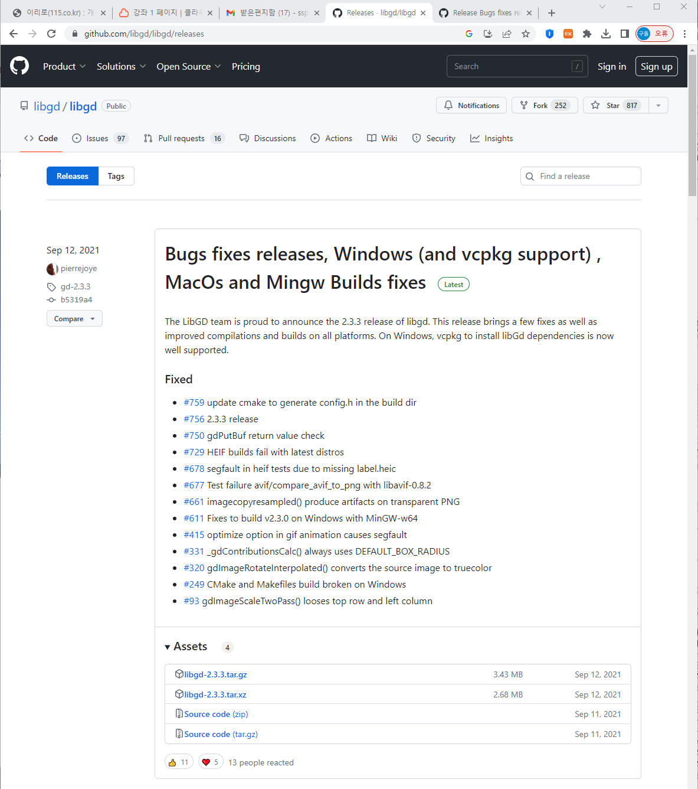698x789 pixels.
Task: Expand the Open Source menu
Action: coord(189,66)
